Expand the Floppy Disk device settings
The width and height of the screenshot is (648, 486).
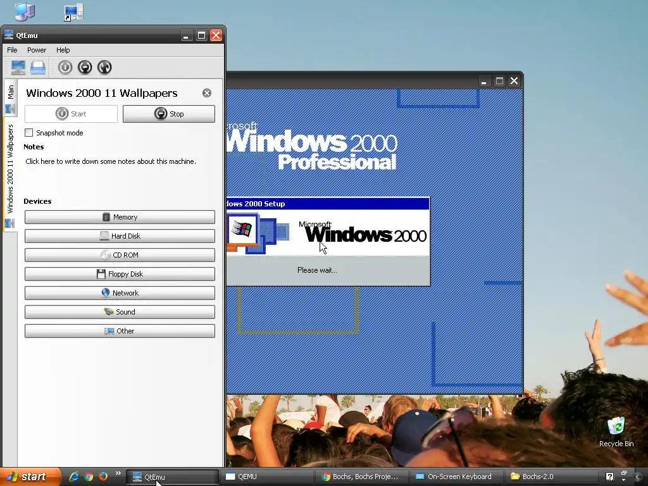click(120, 274)
